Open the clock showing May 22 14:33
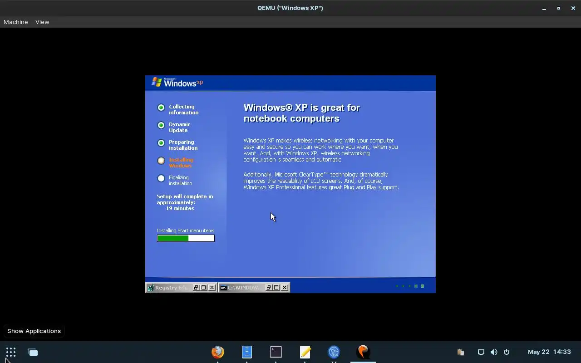581x363 pixels. [549, 352]
